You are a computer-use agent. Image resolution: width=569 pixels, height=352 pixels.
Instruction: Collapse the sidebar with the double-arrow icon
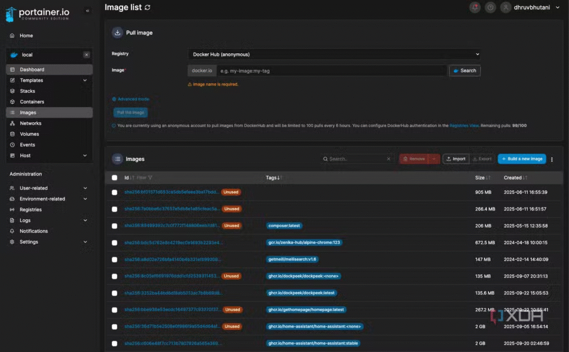point(87,11)
